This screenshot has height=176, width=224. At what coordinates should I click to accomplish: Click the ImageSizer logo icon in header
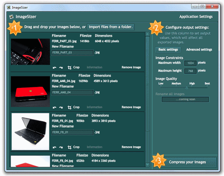coord(11,17)
